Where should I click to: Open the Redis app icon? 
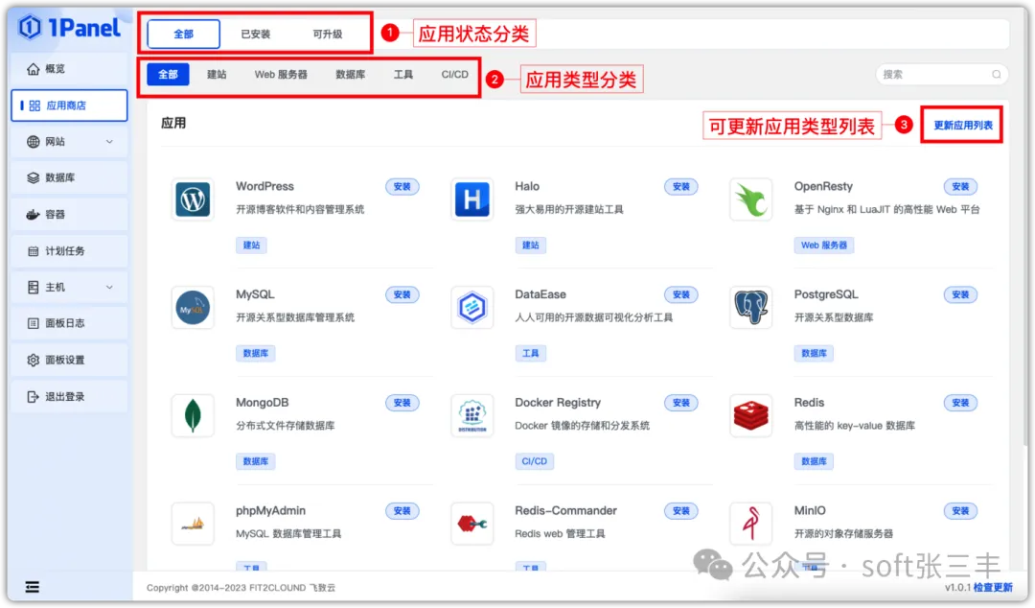click(751, 415)
